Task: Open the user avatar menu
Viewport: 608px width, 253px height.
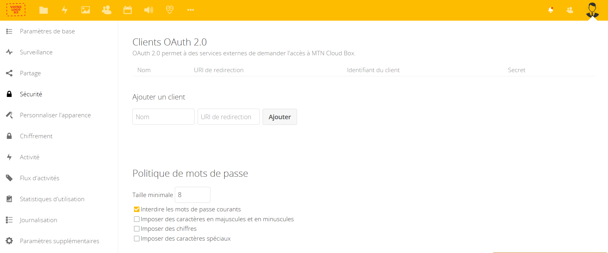Action: (x=592, y=10)
